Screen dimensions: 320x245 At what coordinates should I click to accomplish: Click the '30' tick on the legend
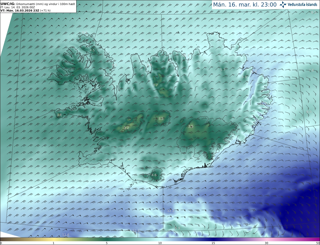[266, 243]
